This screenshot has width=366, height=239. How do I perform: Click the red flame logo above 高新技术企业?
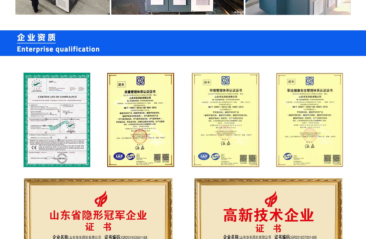[271, 199]
